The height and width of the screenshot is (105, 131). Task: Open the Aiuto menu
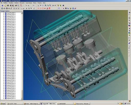tap(44, 3)
